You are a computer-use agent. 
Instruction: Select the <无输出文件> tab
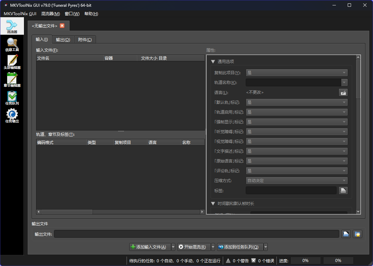click(45, 26)
